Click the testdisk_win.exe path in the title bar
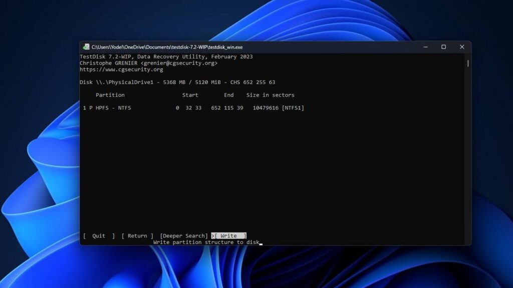The image size is (513, 288). (x=165, y=46)
